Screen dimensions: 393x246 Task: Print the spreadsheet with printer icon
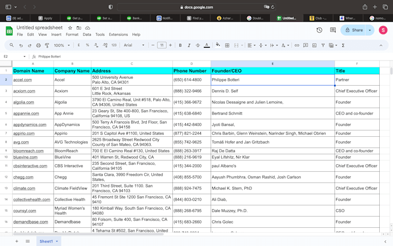[38, 45]
